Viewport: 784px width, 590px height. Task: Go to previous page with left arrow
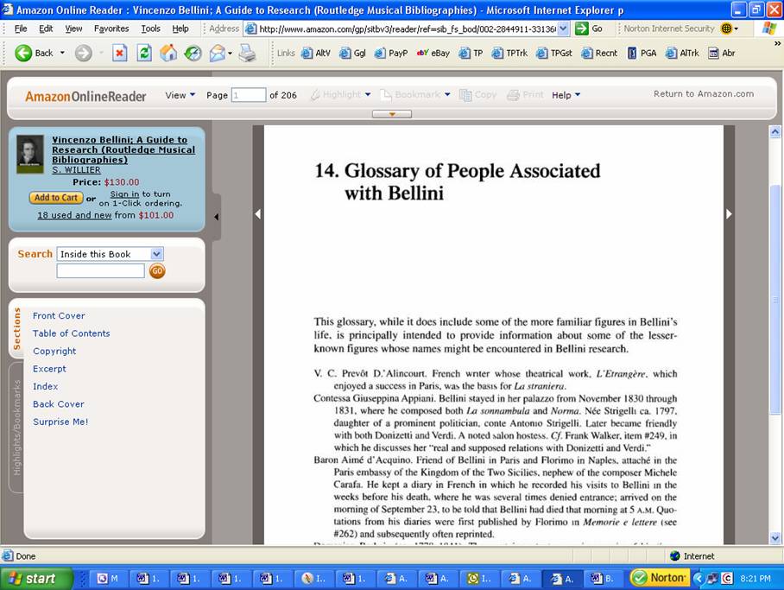pos(257,214)
